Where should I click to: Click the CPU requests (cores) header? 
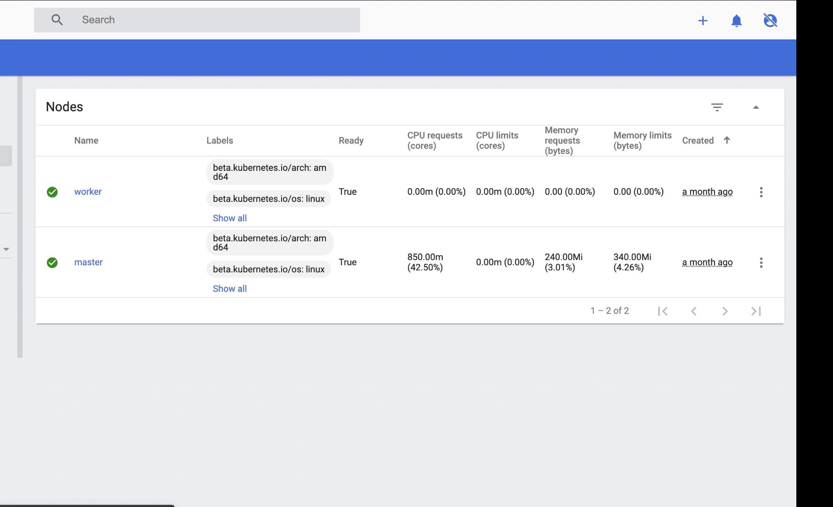(x=435, y=140)
